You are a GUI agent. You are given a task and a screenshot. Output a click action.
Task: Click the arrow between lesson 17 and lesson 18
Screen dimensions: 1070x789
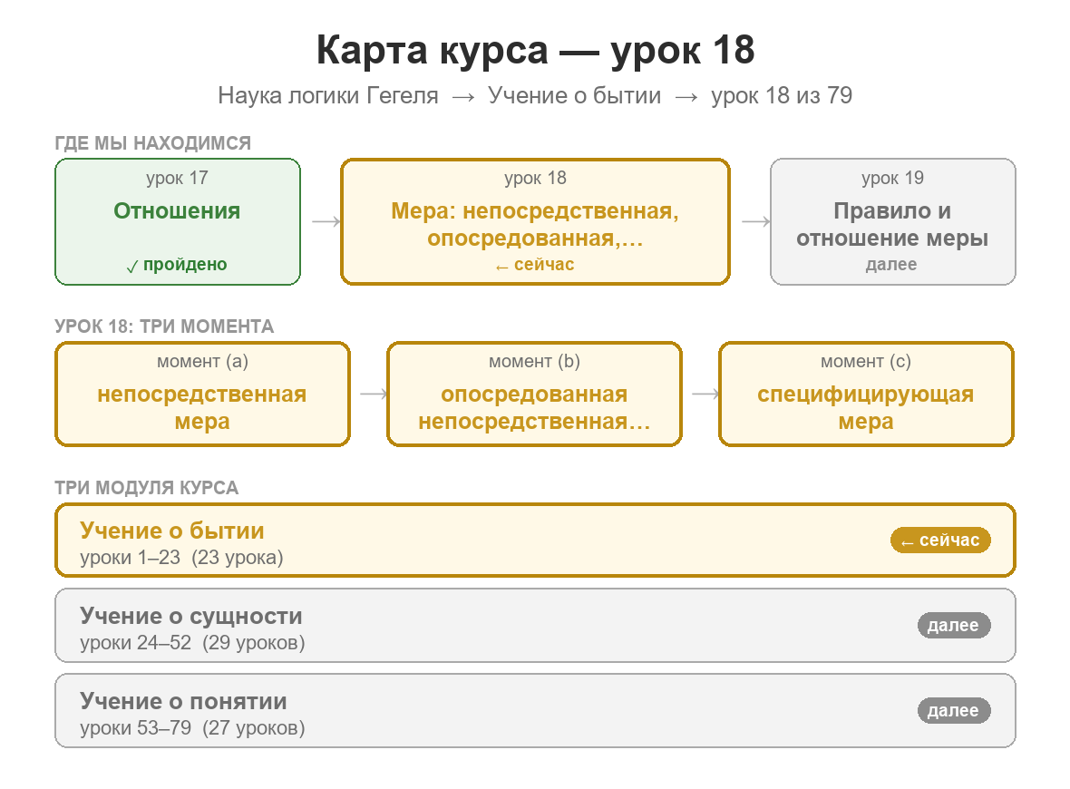click(326, 221)
